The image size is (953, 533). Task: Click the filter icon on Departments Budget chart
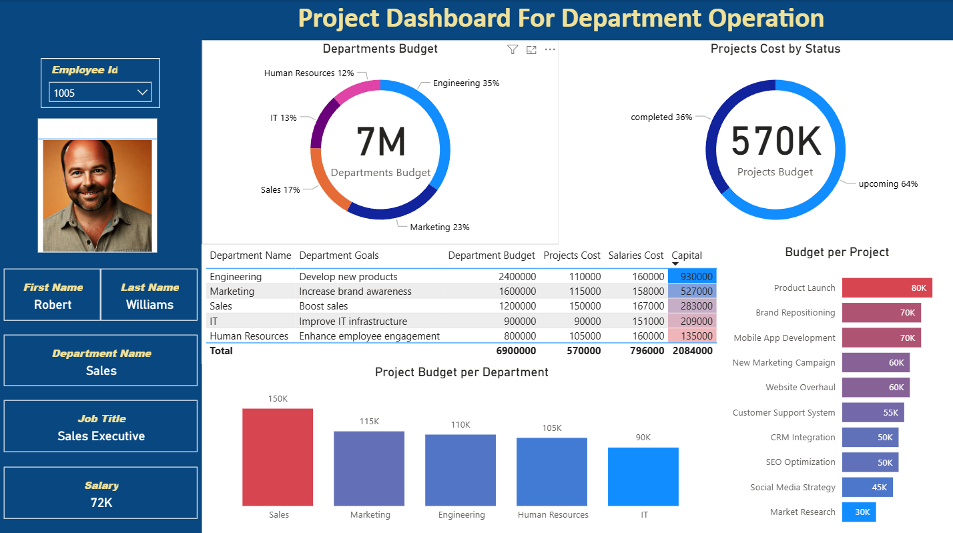512,49
